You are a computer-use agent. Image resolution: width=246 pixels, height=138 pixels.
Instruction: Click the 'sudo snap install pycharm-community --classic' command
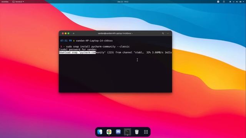[98, 47]
